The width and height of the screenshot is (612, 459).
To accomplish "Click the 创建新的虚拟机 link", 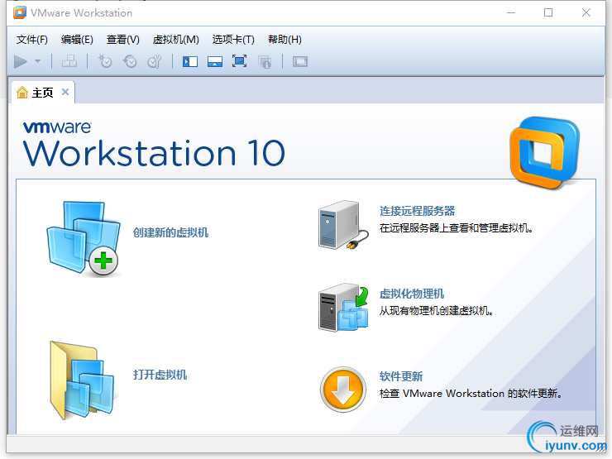I will click(x=171, y=232).
